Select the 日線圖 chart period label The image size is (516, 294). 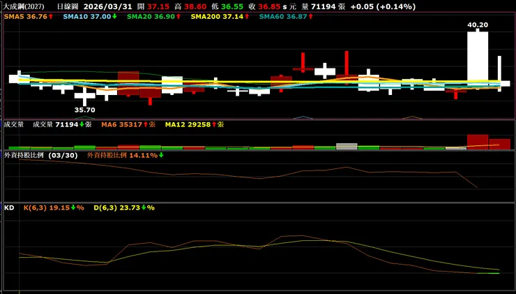68,6
